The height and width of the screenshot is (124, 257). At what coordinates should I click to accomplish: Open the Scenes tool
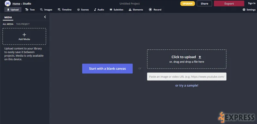tap(83, 10)
